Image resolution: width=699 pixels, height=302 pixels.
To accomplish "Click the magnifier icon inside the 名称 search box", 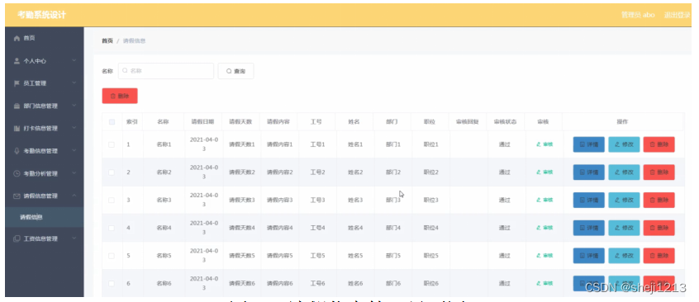I will coord(126,71).
